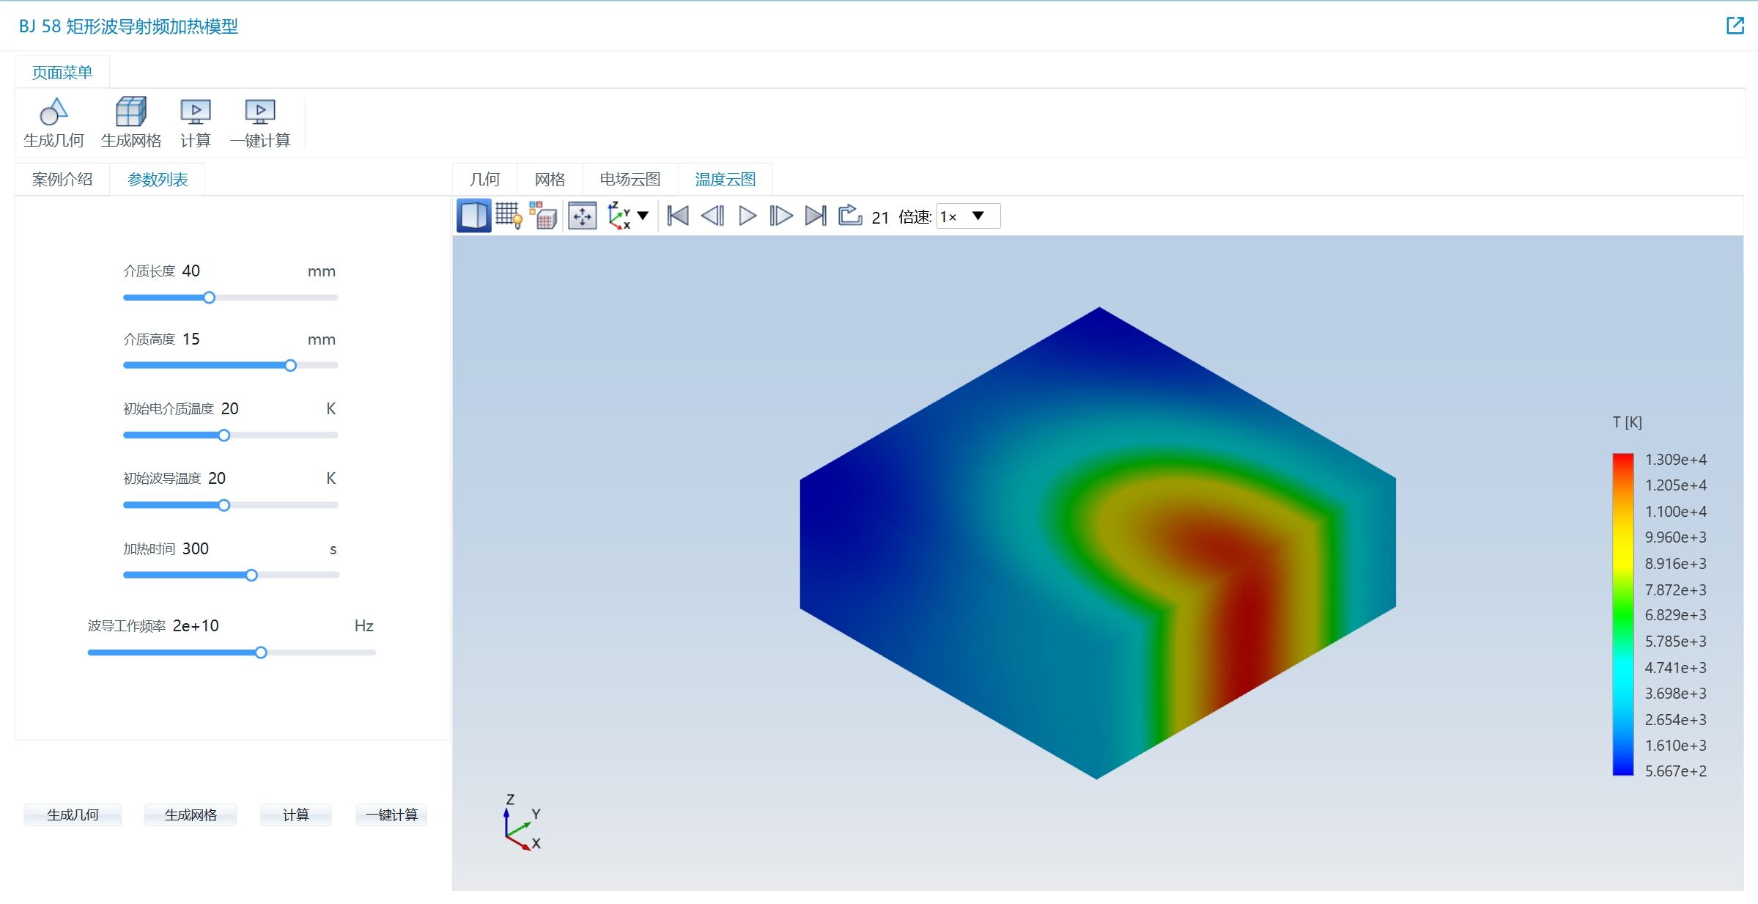Viewport: 1758px width, 904px height.
Task: Click the 介质高度 slider handle
Action: coord(291,365)
